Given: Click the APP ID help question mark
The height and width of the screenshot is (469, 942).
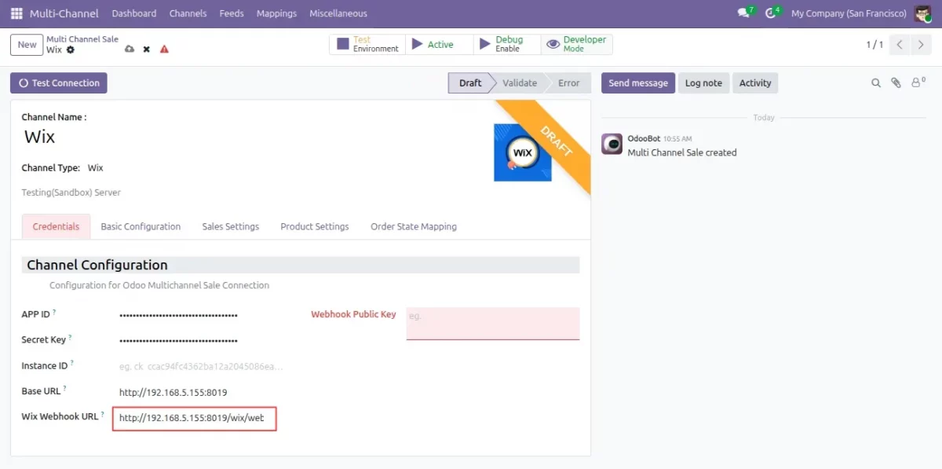Looking at the screenshot, I should coord(54,312).
